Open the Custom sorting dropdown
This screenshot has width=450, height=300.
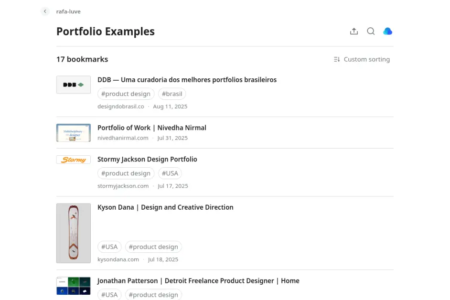click(x=362, y=59)
